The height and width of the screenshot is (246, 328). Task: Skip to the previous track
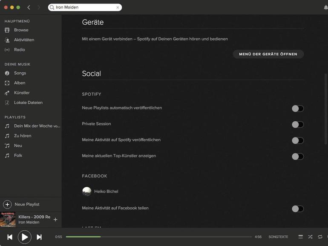point(10,237)
